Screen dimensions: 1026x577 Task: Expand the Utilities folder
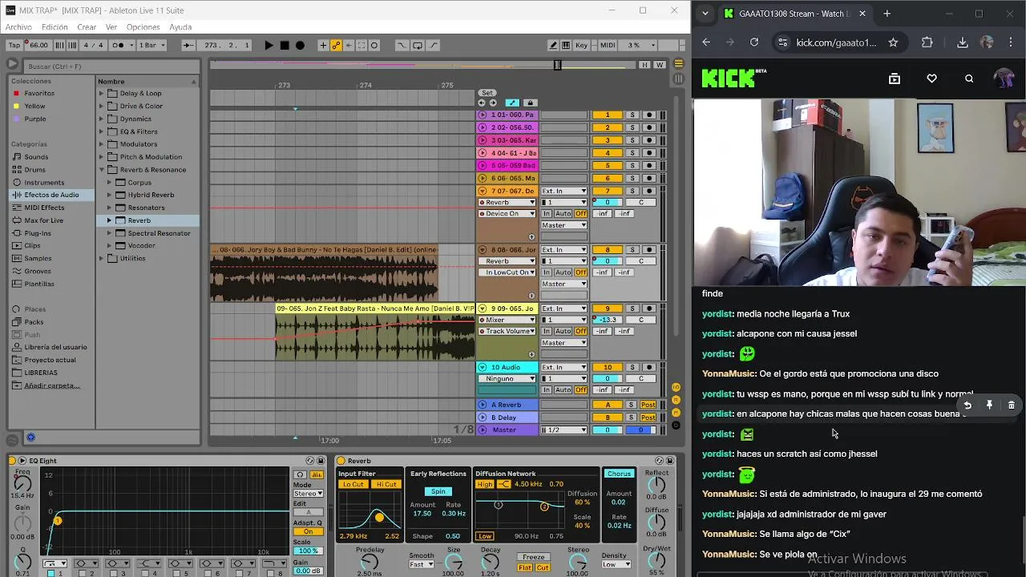point(102,259)
